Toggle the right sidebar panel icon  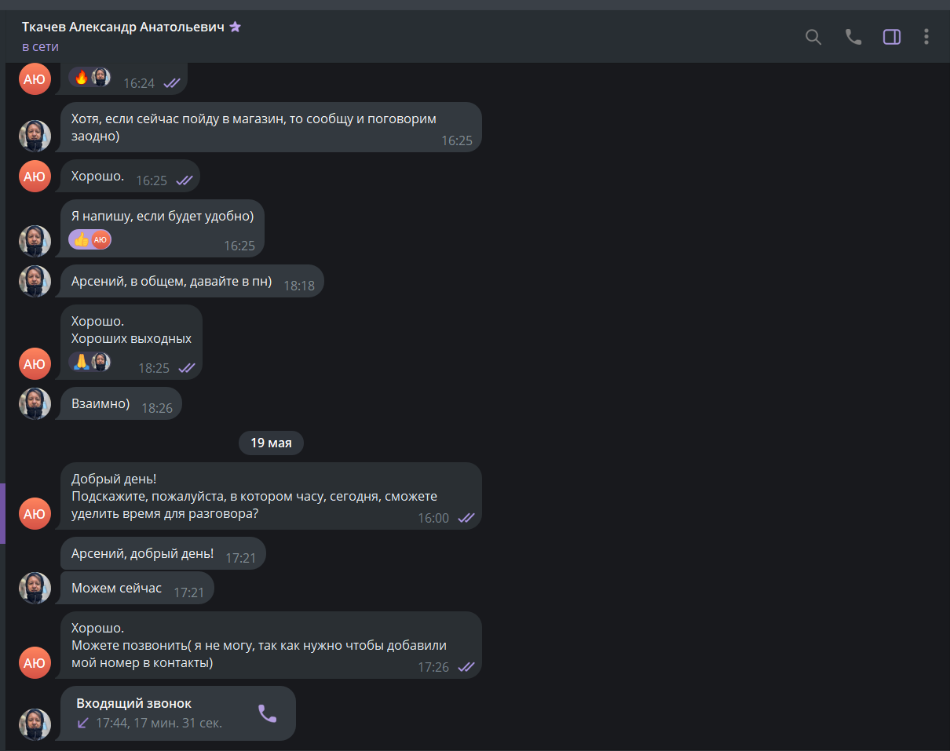click(892, 37)
